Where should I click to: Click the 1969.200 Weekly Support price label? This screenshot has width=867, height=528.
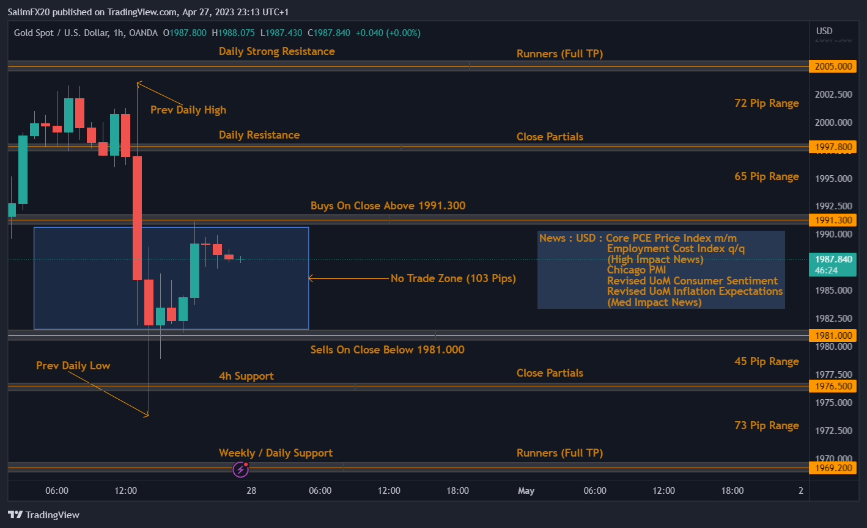(x=833, y=468)
